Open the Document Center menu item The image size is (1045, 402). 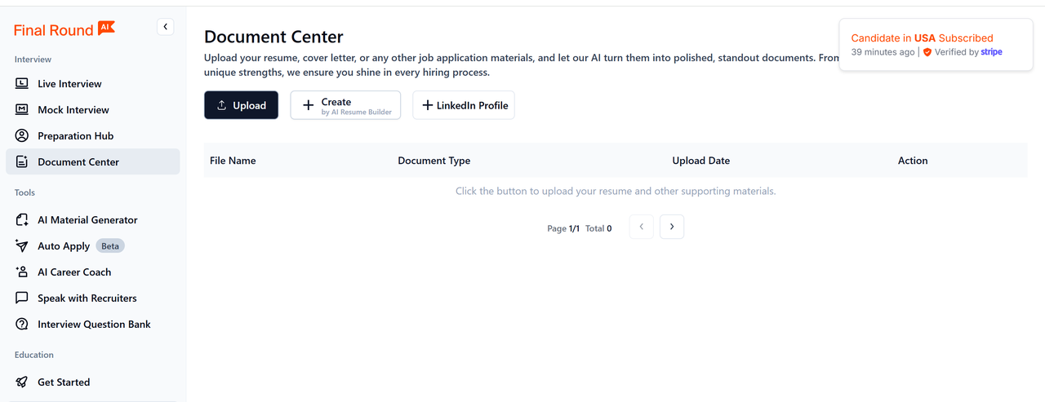(78, 162)
